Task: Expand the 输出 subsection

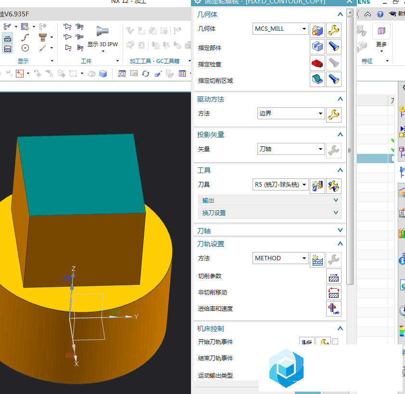Action: [270, 201]
